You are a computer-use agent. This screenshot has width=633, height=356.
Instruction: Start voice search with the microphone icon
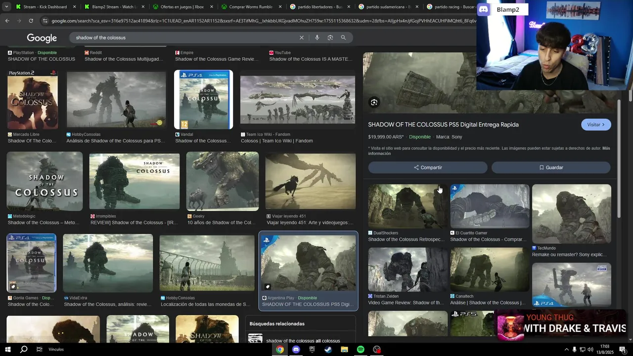pos(317,38)
